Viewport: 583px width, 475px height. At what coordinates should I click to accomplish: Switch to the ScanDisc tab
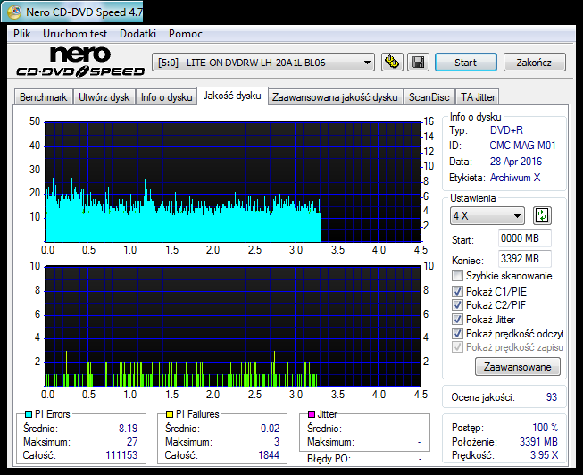click(x=429, y=97)
